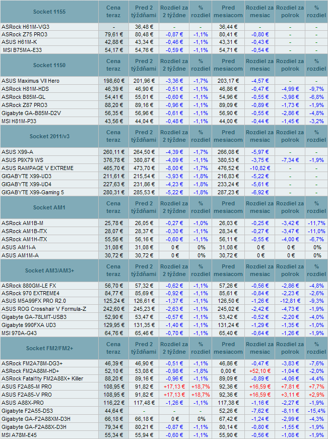
Task: Select ASUS ROG Crosshair V Formula-Z name
Action: point(44,309)
